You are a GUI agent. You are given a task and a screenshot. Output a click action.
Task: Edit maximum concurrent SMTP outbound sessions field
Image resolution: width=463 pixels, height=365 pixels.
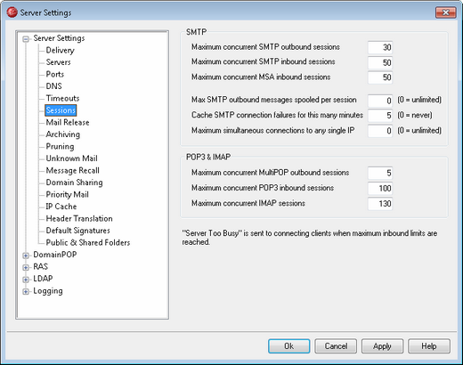pos(380,47)
